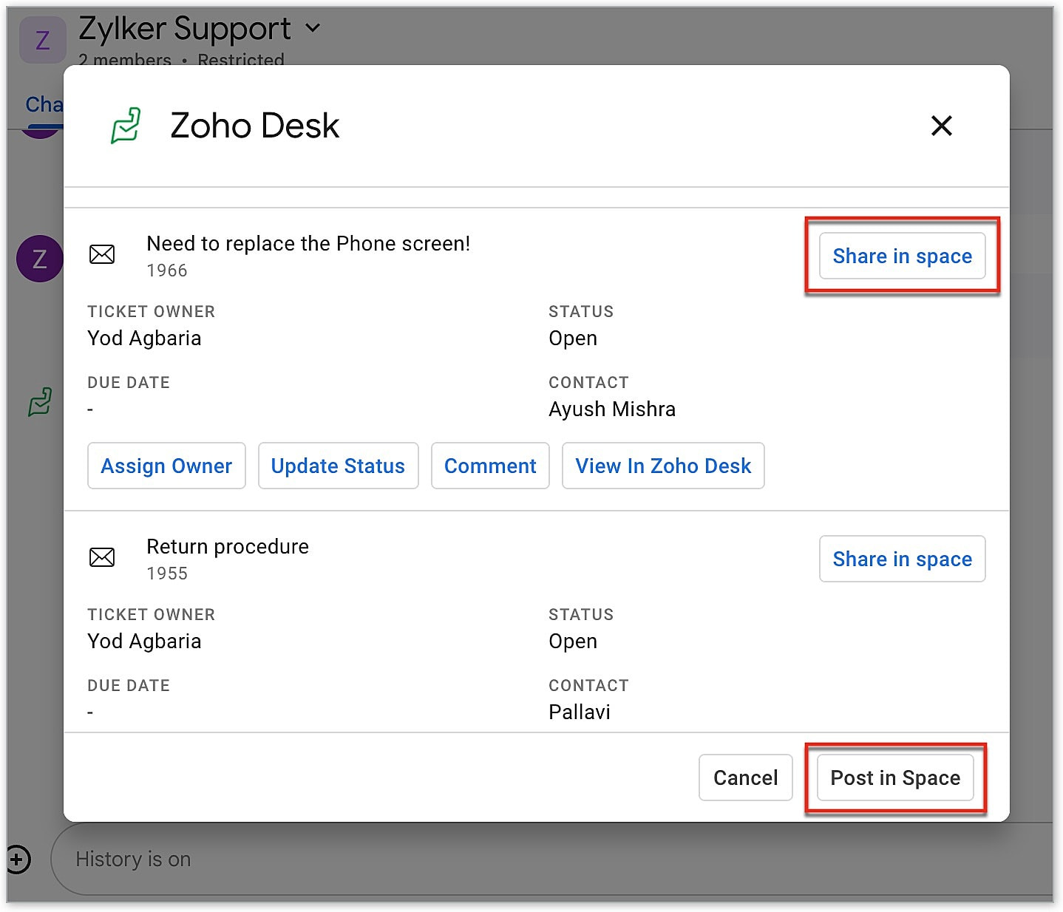Click envelope icon for Return procedure ticket

[102, 557]
